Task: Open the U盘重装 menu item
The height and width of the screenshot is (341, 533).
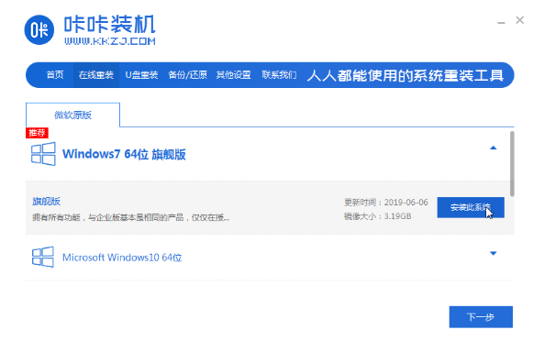Action: [141, 75]
